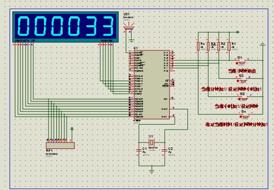Toggle push button S2

click(x=242, y=81)
